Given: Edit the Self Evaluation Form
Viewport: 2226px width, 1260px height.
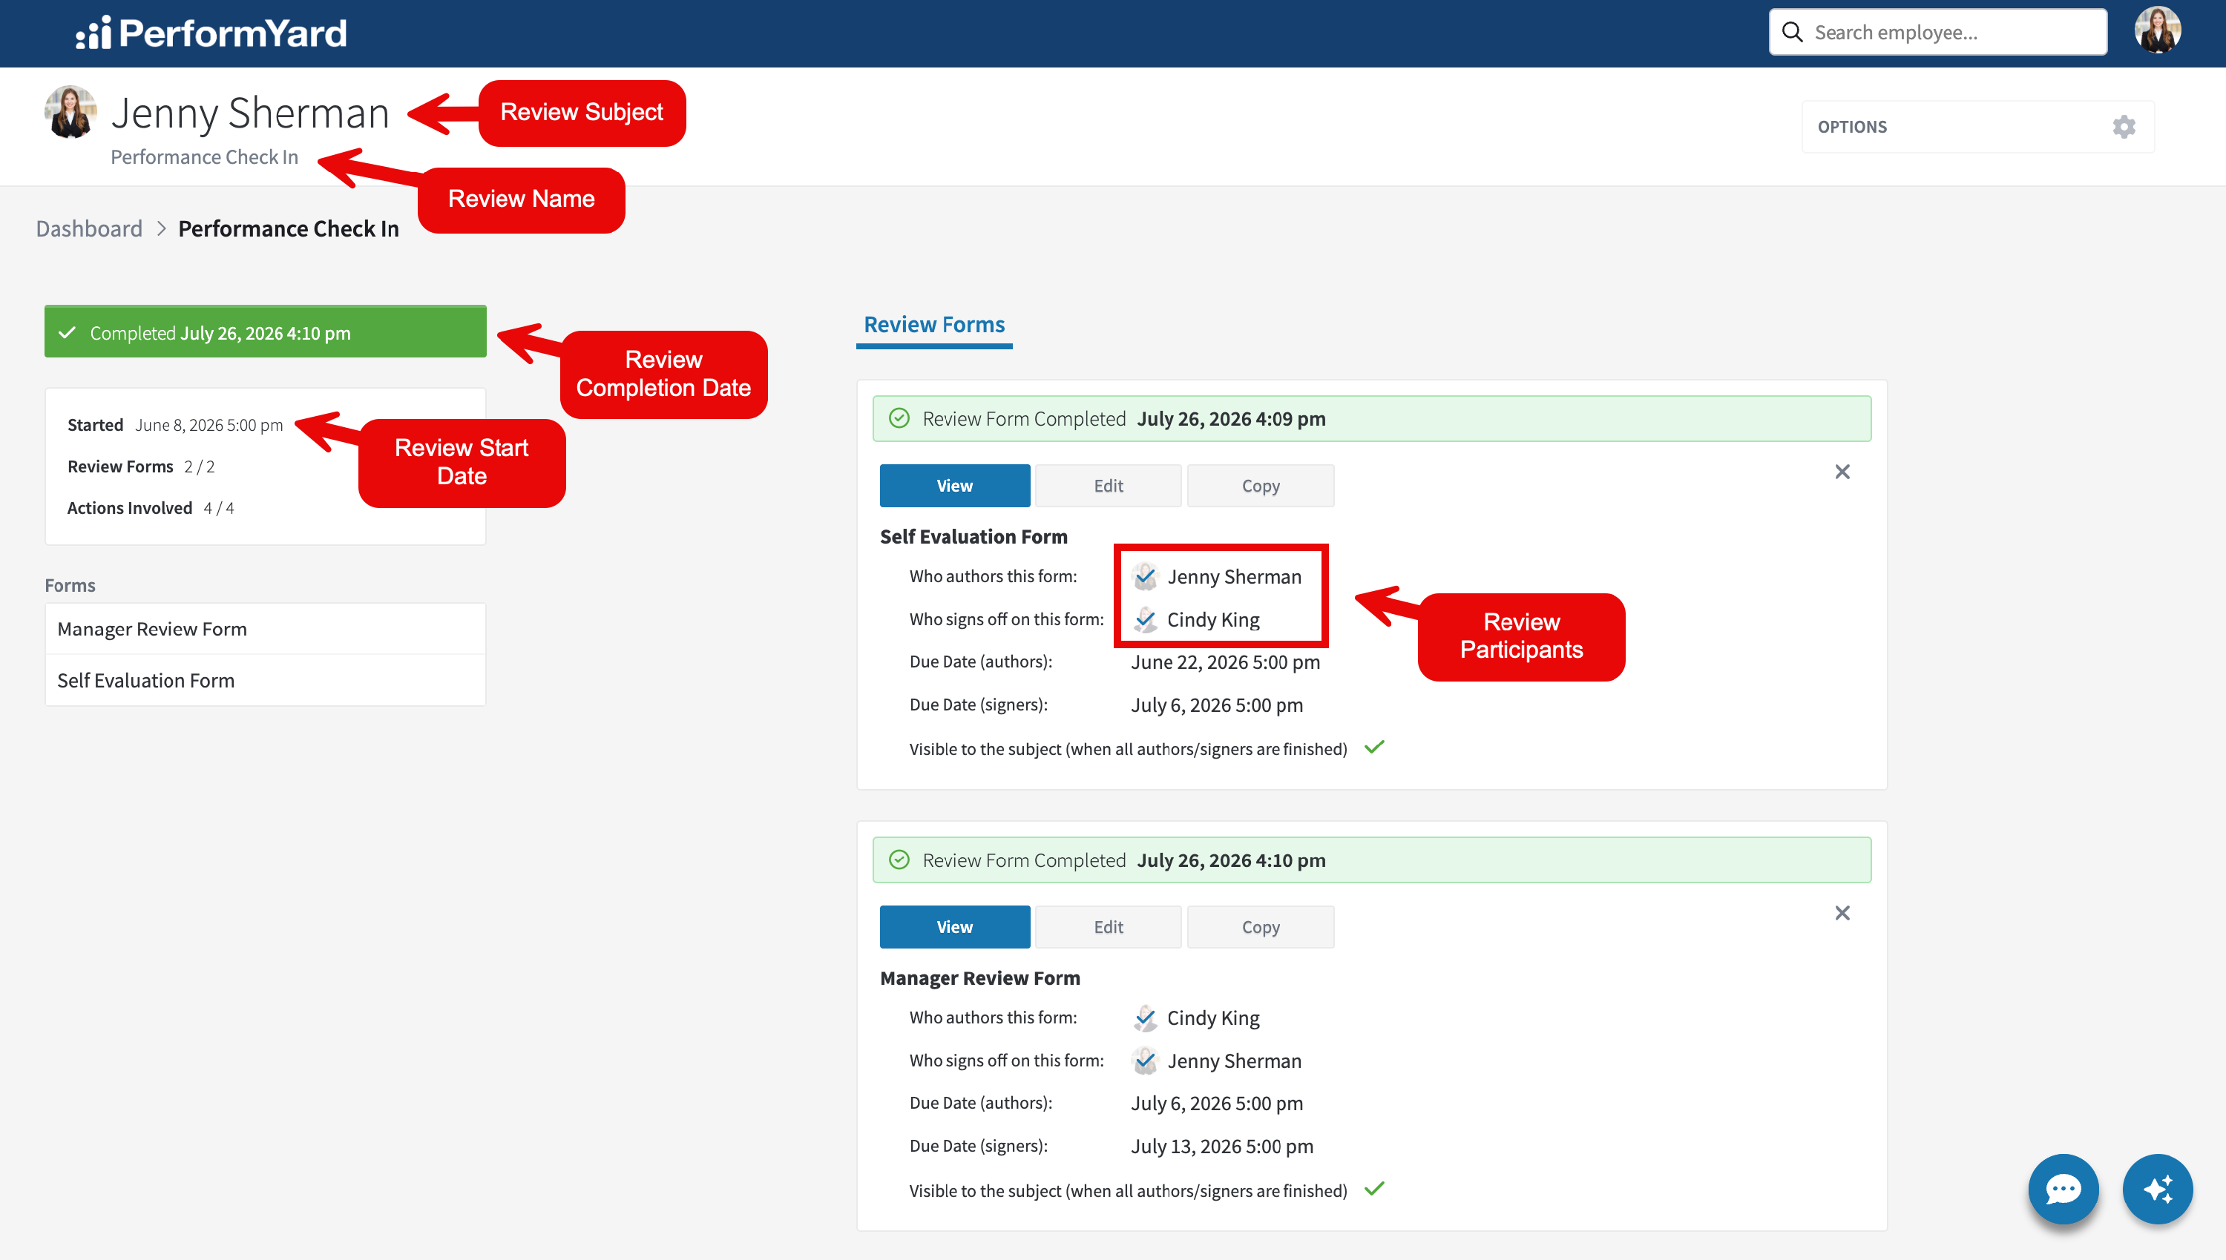Looking at the screenshot, I should click(x=1109, y=486).
